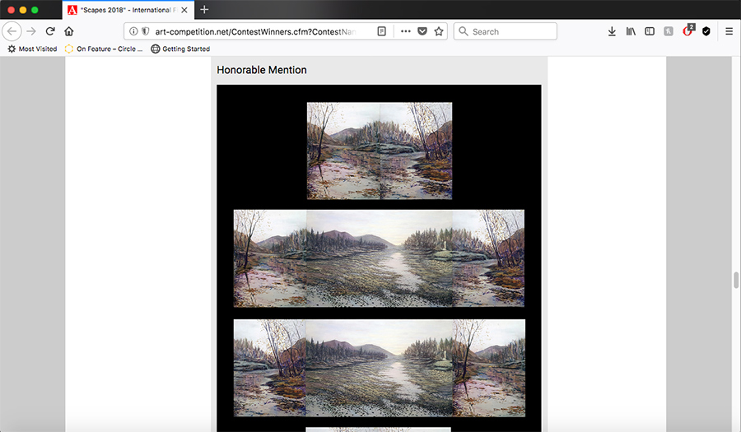The width and height of the screenshot is (741, 432).
Task: Open the top small landscape painting image
Action: tap(380, 151)
